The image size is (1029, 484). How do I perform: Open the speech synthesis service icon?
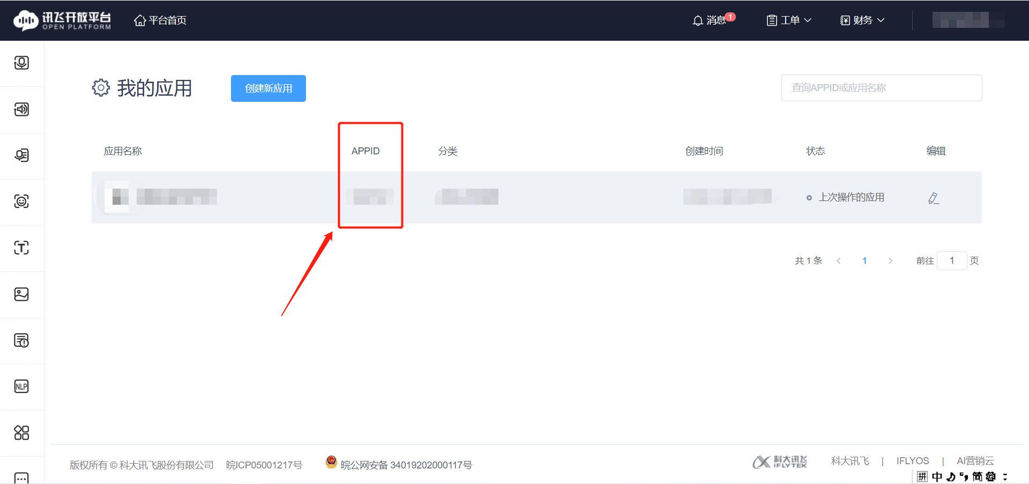coord(21,109)
